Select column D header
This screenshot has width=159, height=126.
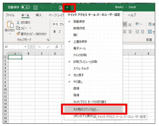pyautogui.click(x=55, y=54)
